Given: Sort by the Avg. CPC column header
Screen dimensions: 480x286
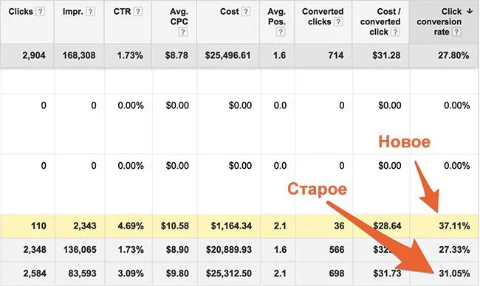Looking at the screenshot, I should coord(179,17).
